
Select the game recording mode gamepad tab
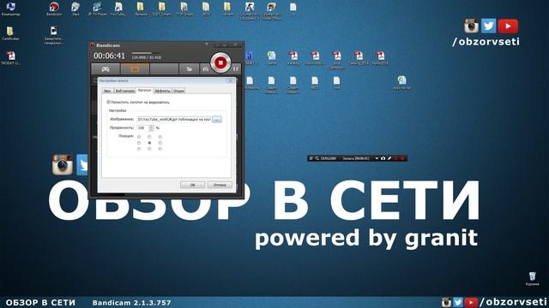click(x=106, y=69)
